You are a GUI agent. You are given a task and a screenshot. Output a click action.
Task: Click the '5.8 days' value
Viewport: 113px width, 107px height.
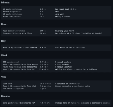[44, 67]
